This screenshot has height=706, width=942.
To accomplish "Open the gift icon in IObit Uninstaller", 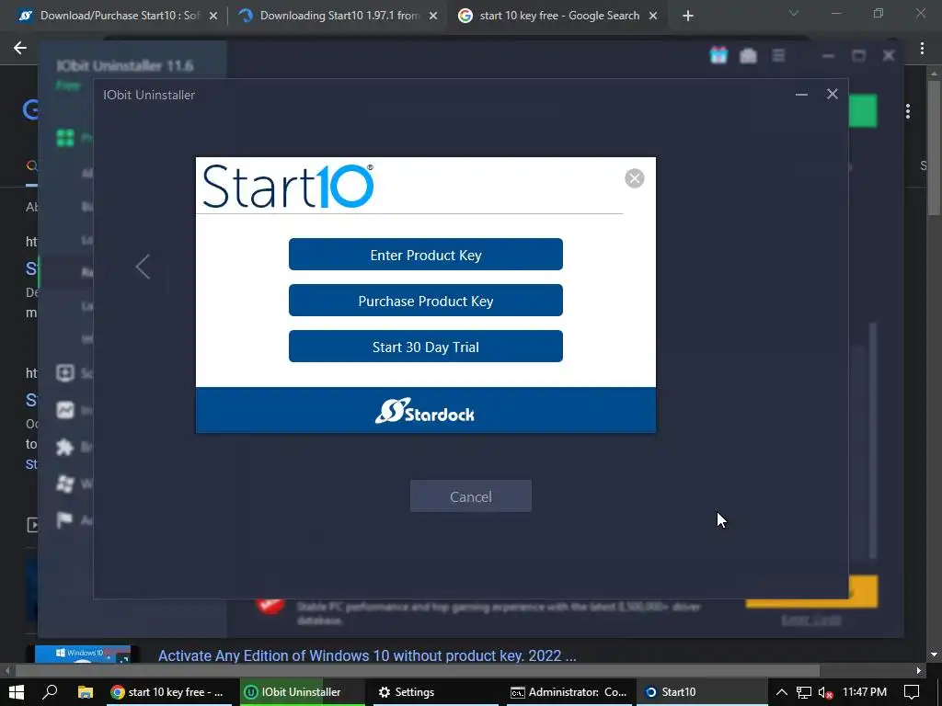I will coord(718,55).
